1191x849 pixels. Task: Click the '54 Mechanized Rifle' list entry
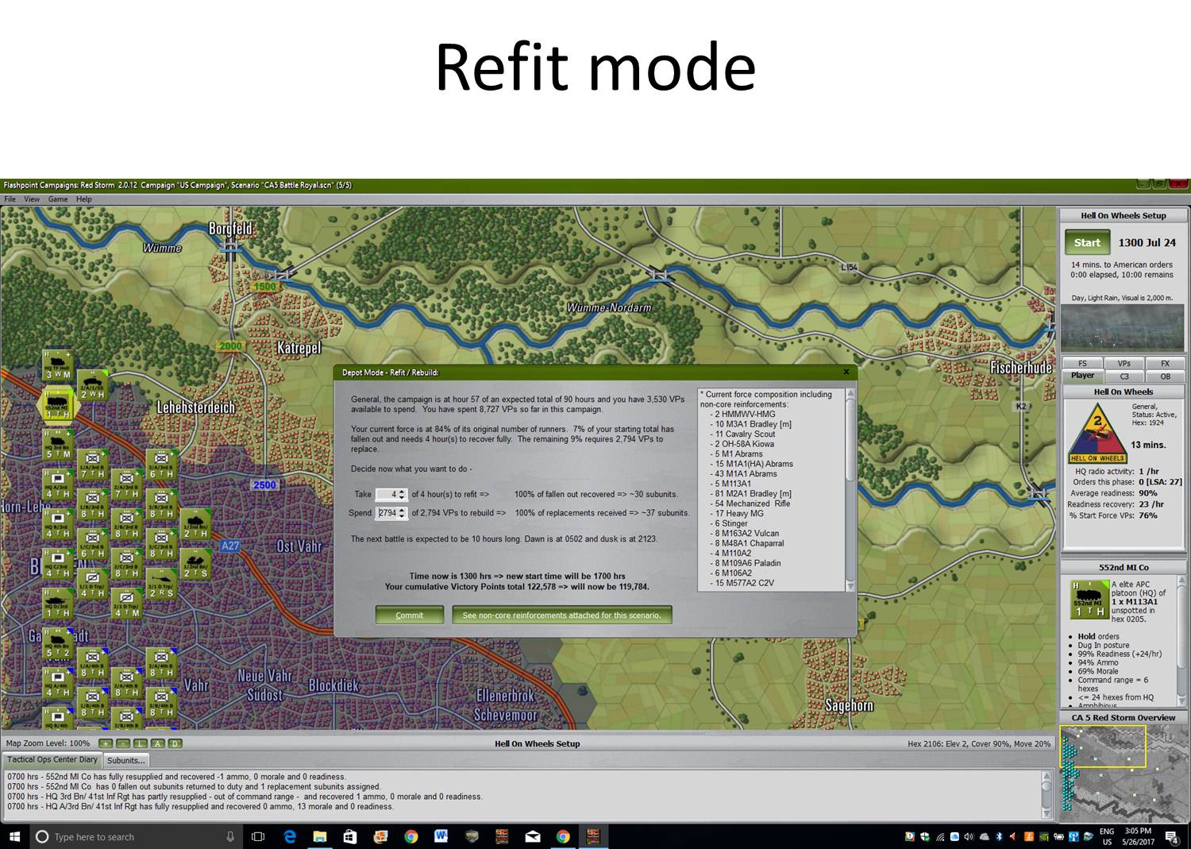752,504
